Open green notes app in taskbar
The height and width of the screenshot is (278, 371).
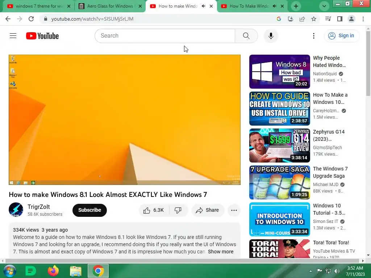point(30,271)
